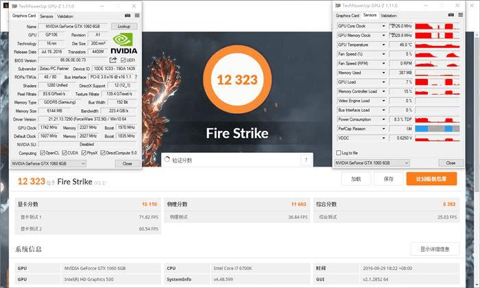Toggle the OpenCL checkbox

(43, 153)
